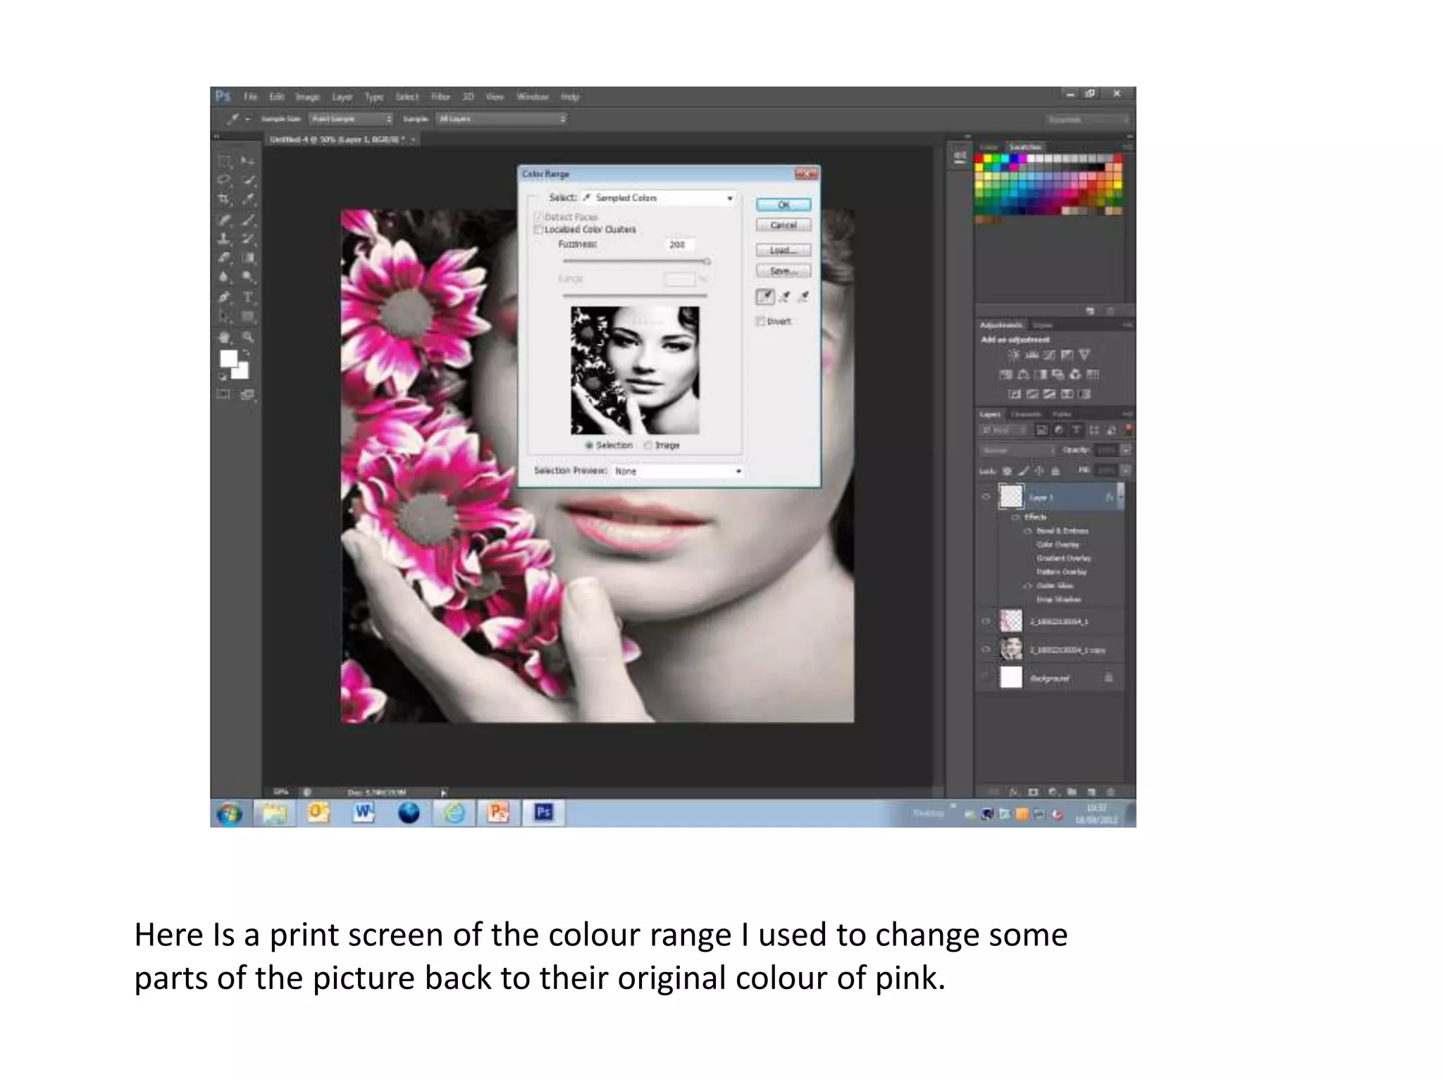This screenshot has width=1443, height=1082.
Task: Pick the Add to Sample eyedropper
Action: [x=785, y=297]
